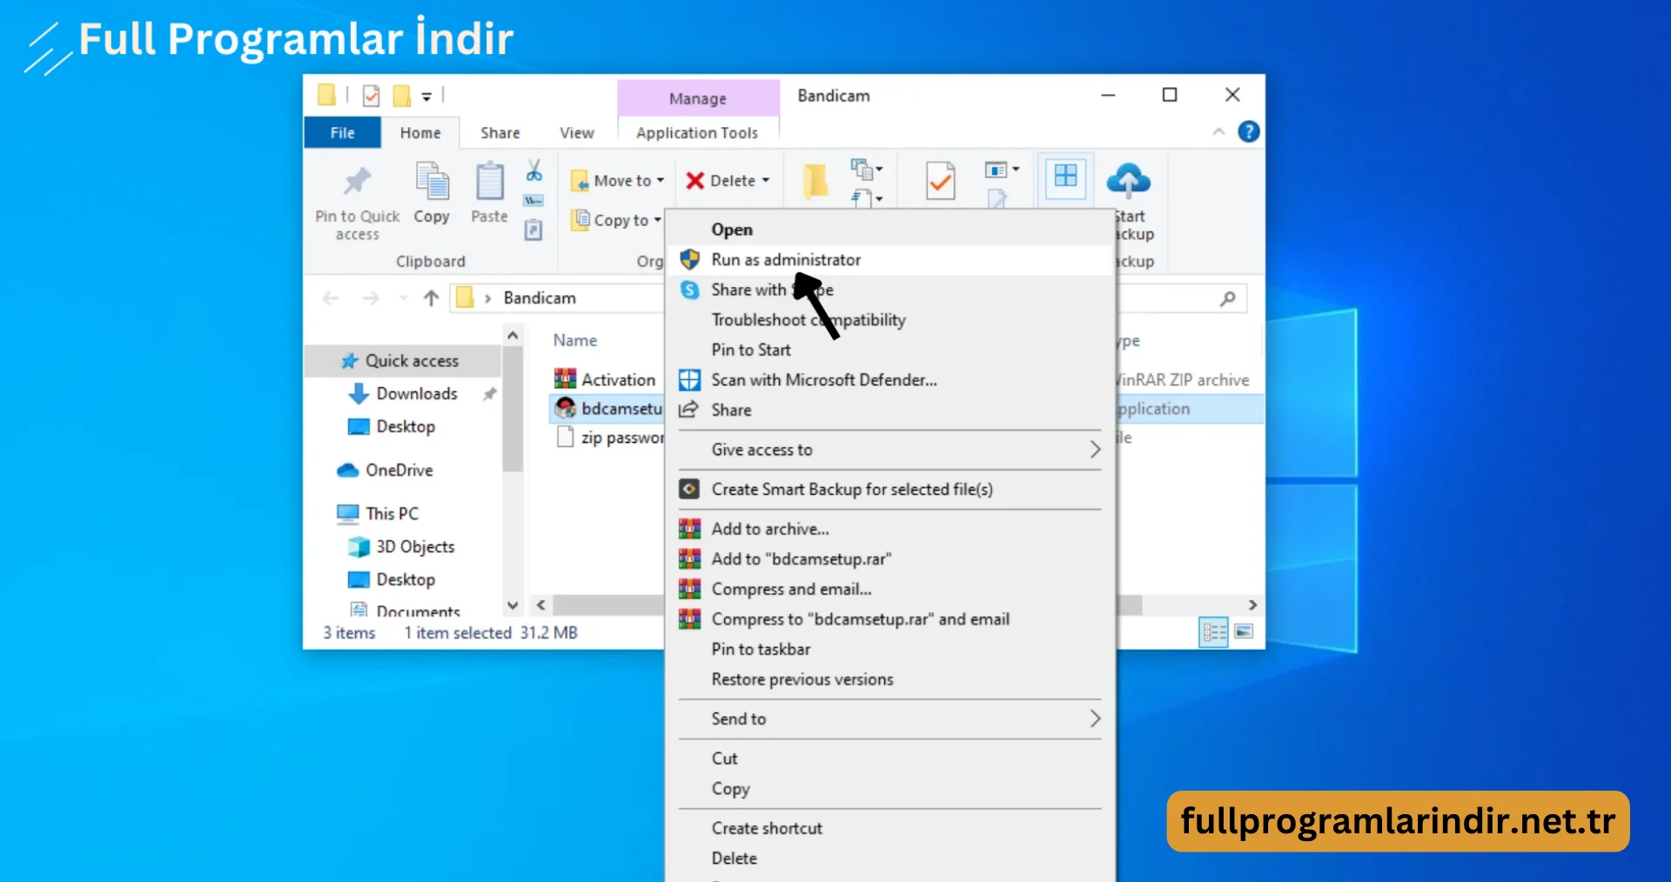Screen dimensions: 1671x882
Task: Open the Properties Open dropdown in ribbon
Action: tap(1003, 170)
